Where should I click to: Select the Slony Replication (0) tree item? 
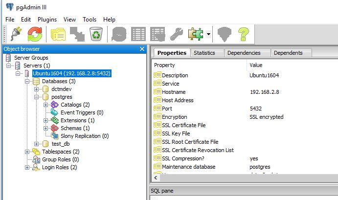coord(85,136)
